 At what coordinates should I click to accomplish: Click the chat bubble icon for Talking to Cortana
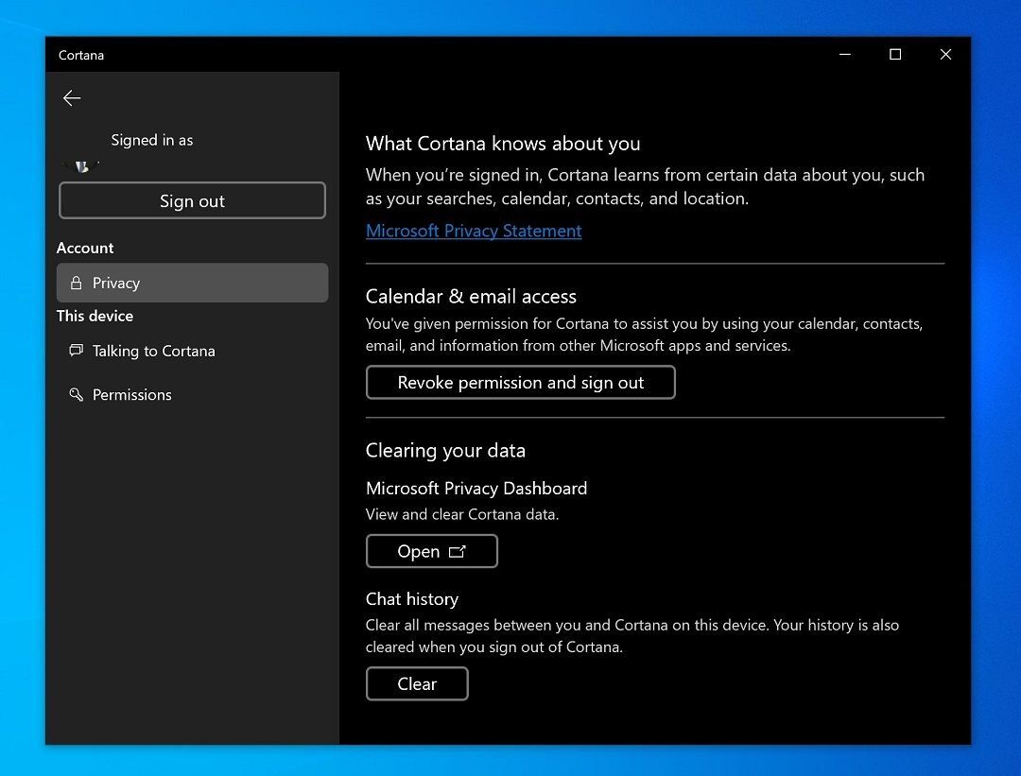[x=77, y=351]
